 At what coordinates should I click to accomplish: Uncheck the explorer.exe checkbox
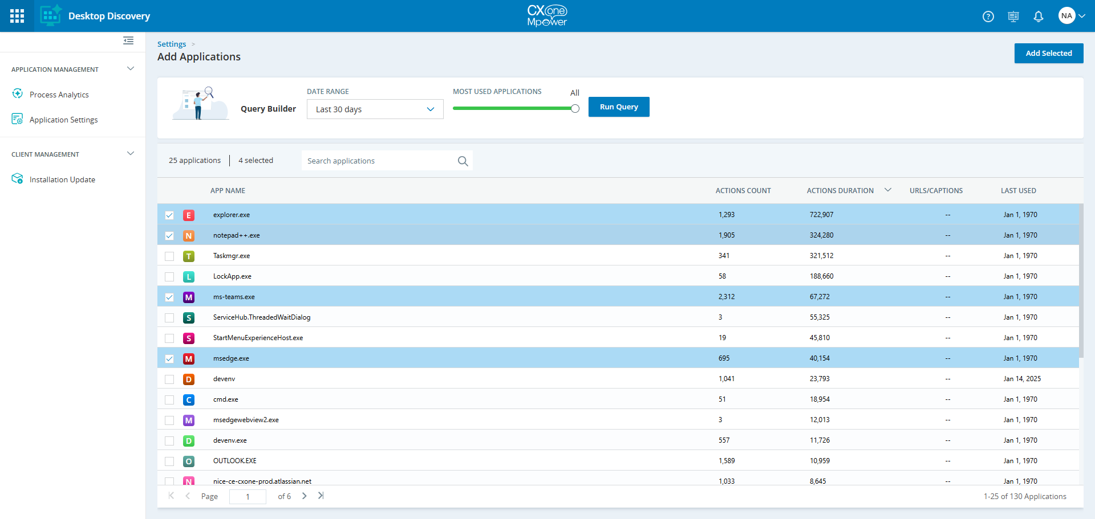pos(169,215)
